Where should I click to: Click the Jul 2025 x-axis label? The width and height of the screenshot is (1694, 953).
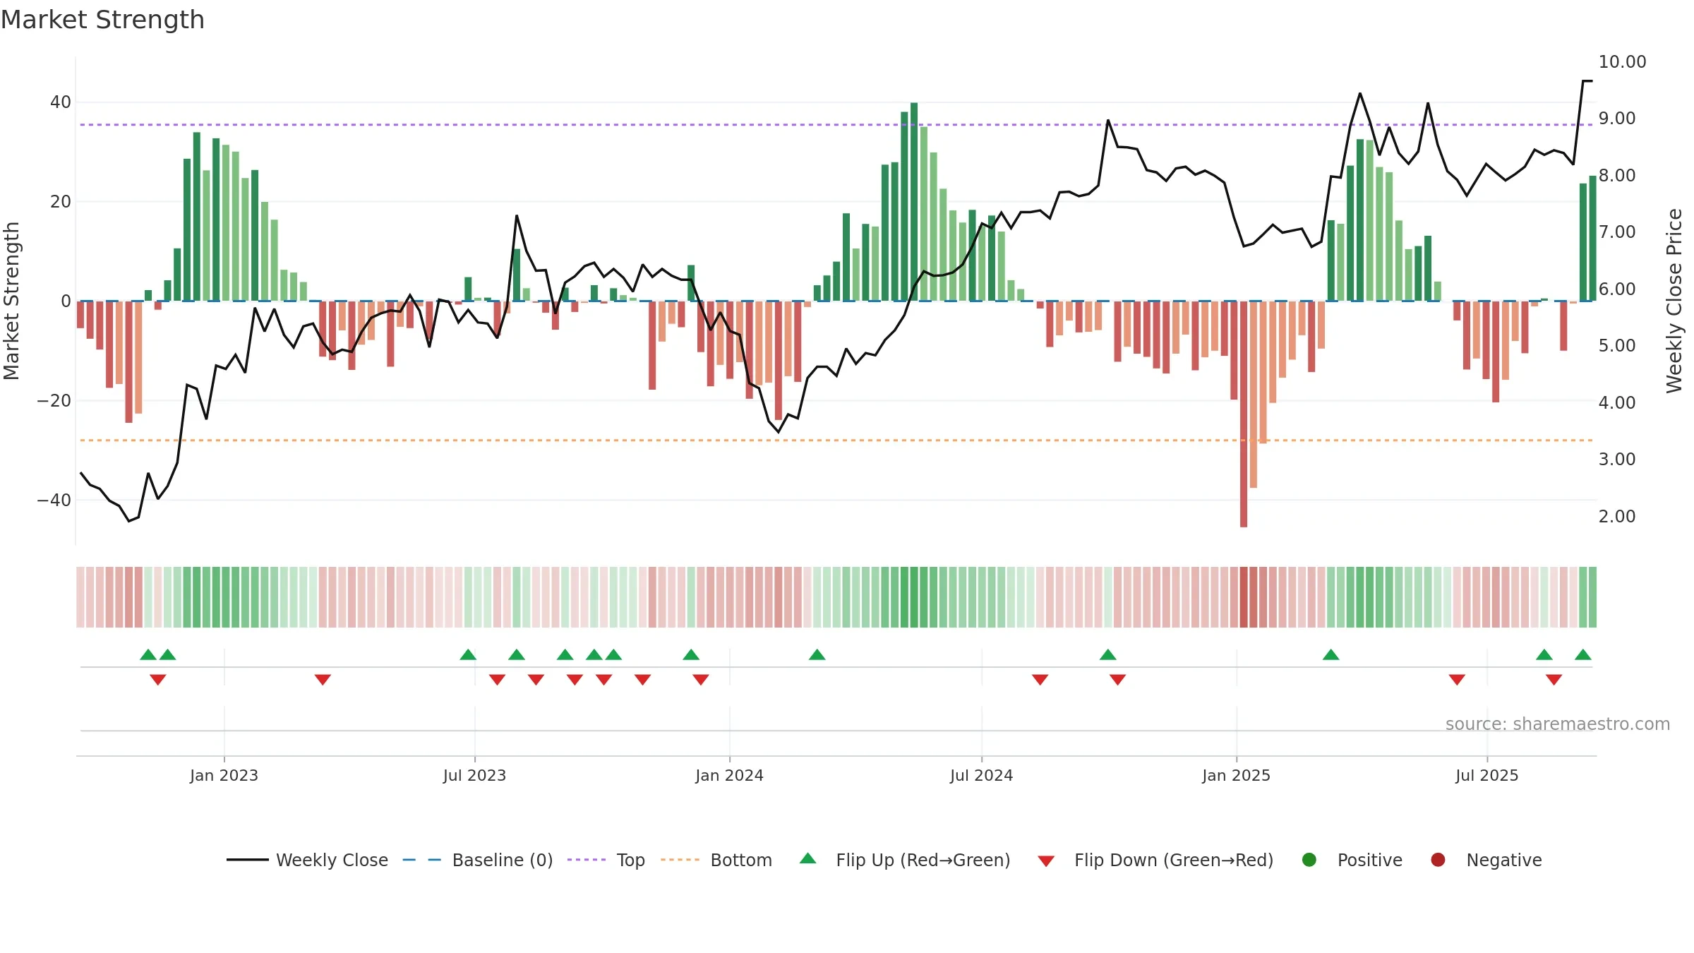[x=1486, y=776]
